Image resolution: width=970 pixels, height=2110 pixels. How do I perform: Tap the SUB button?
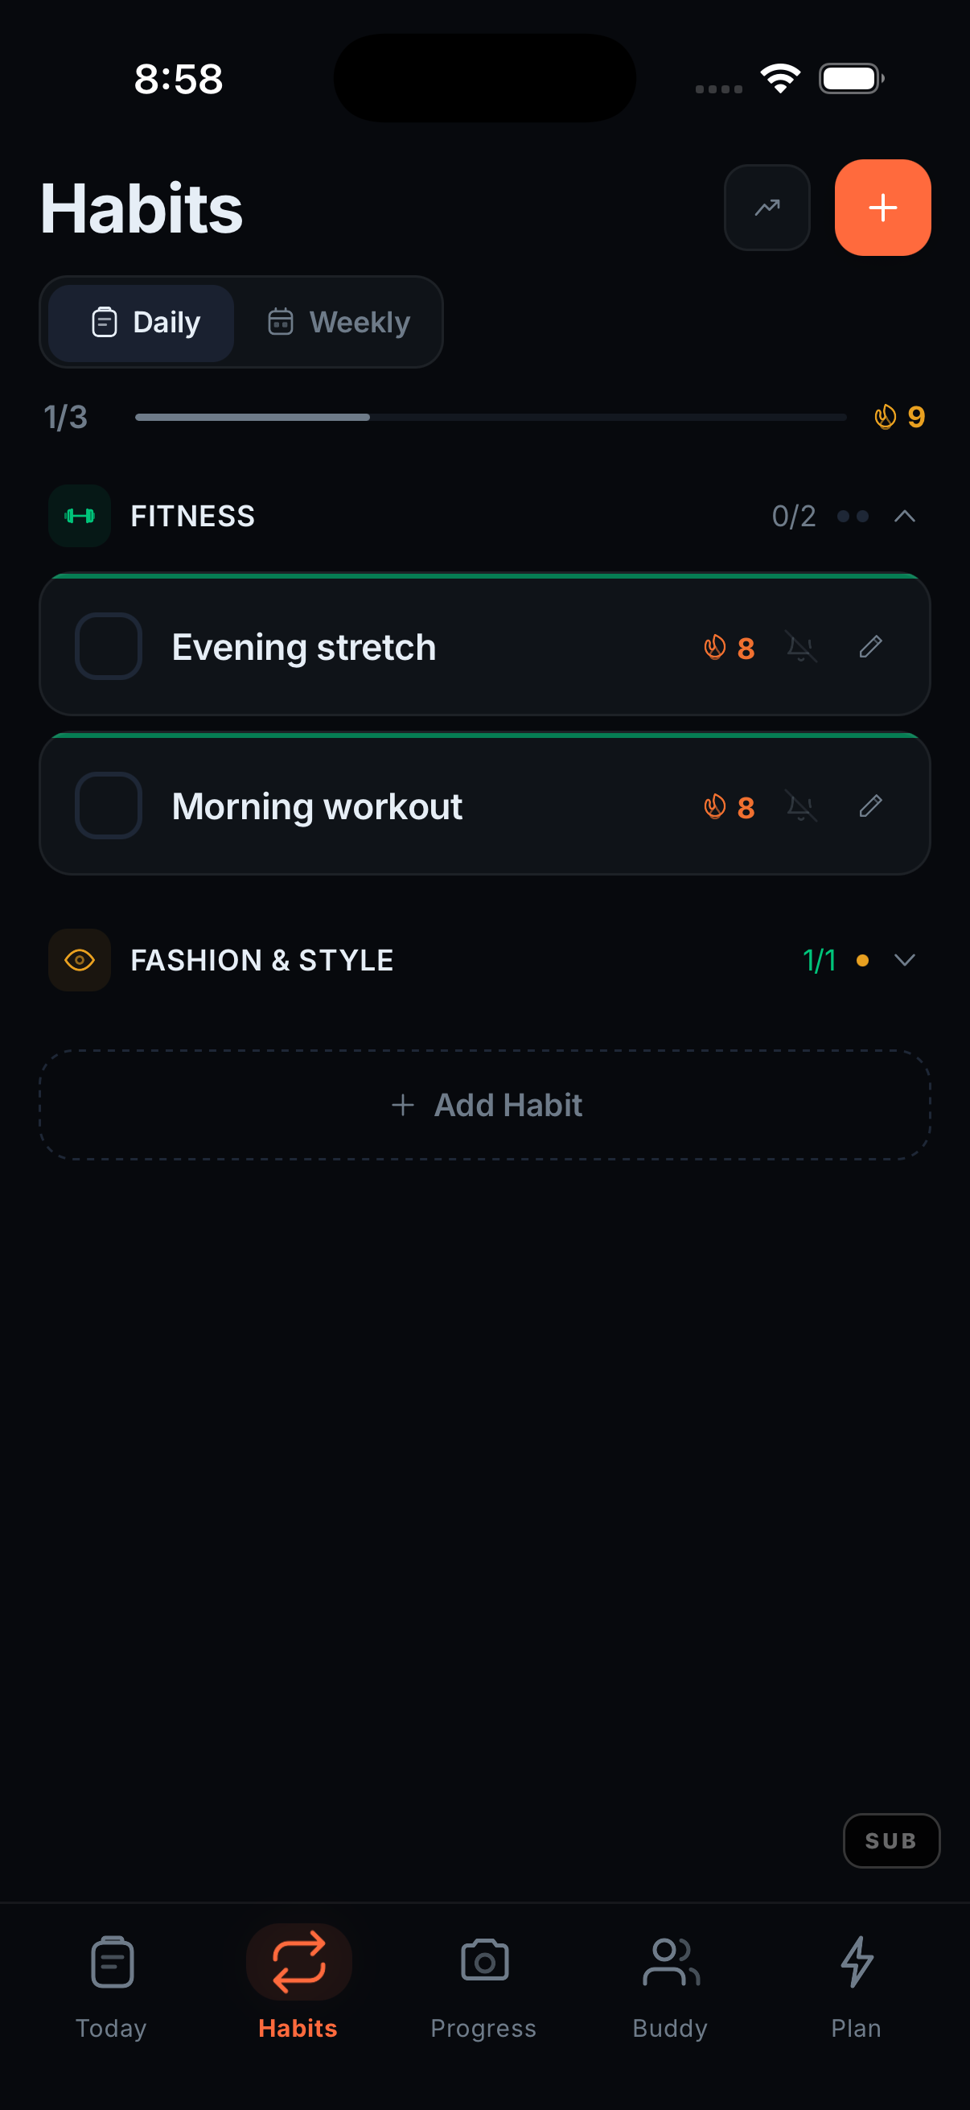[x=891, y=1840]
